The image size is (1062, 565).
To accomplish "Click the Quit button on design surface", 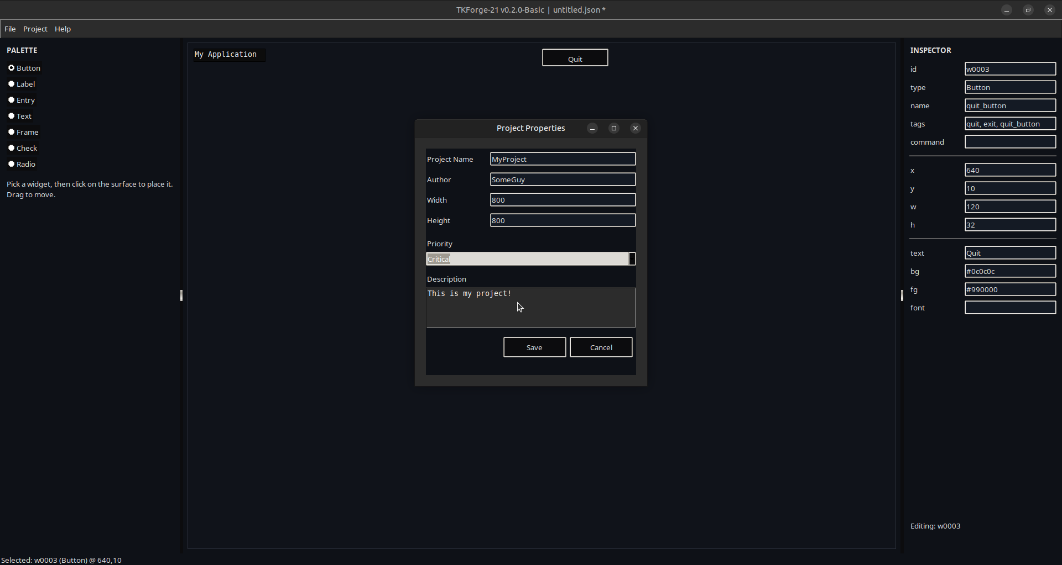I will tap(575, 58).
